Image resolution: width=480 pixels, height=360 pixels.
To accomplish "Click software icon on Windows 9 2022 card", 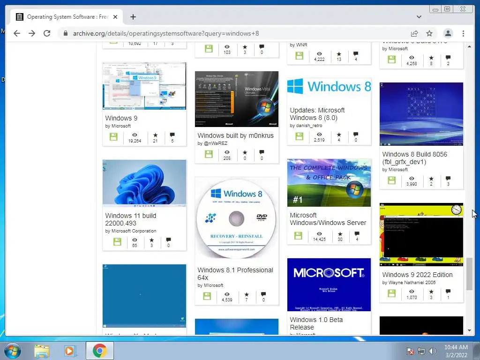I will click(392, 293).
